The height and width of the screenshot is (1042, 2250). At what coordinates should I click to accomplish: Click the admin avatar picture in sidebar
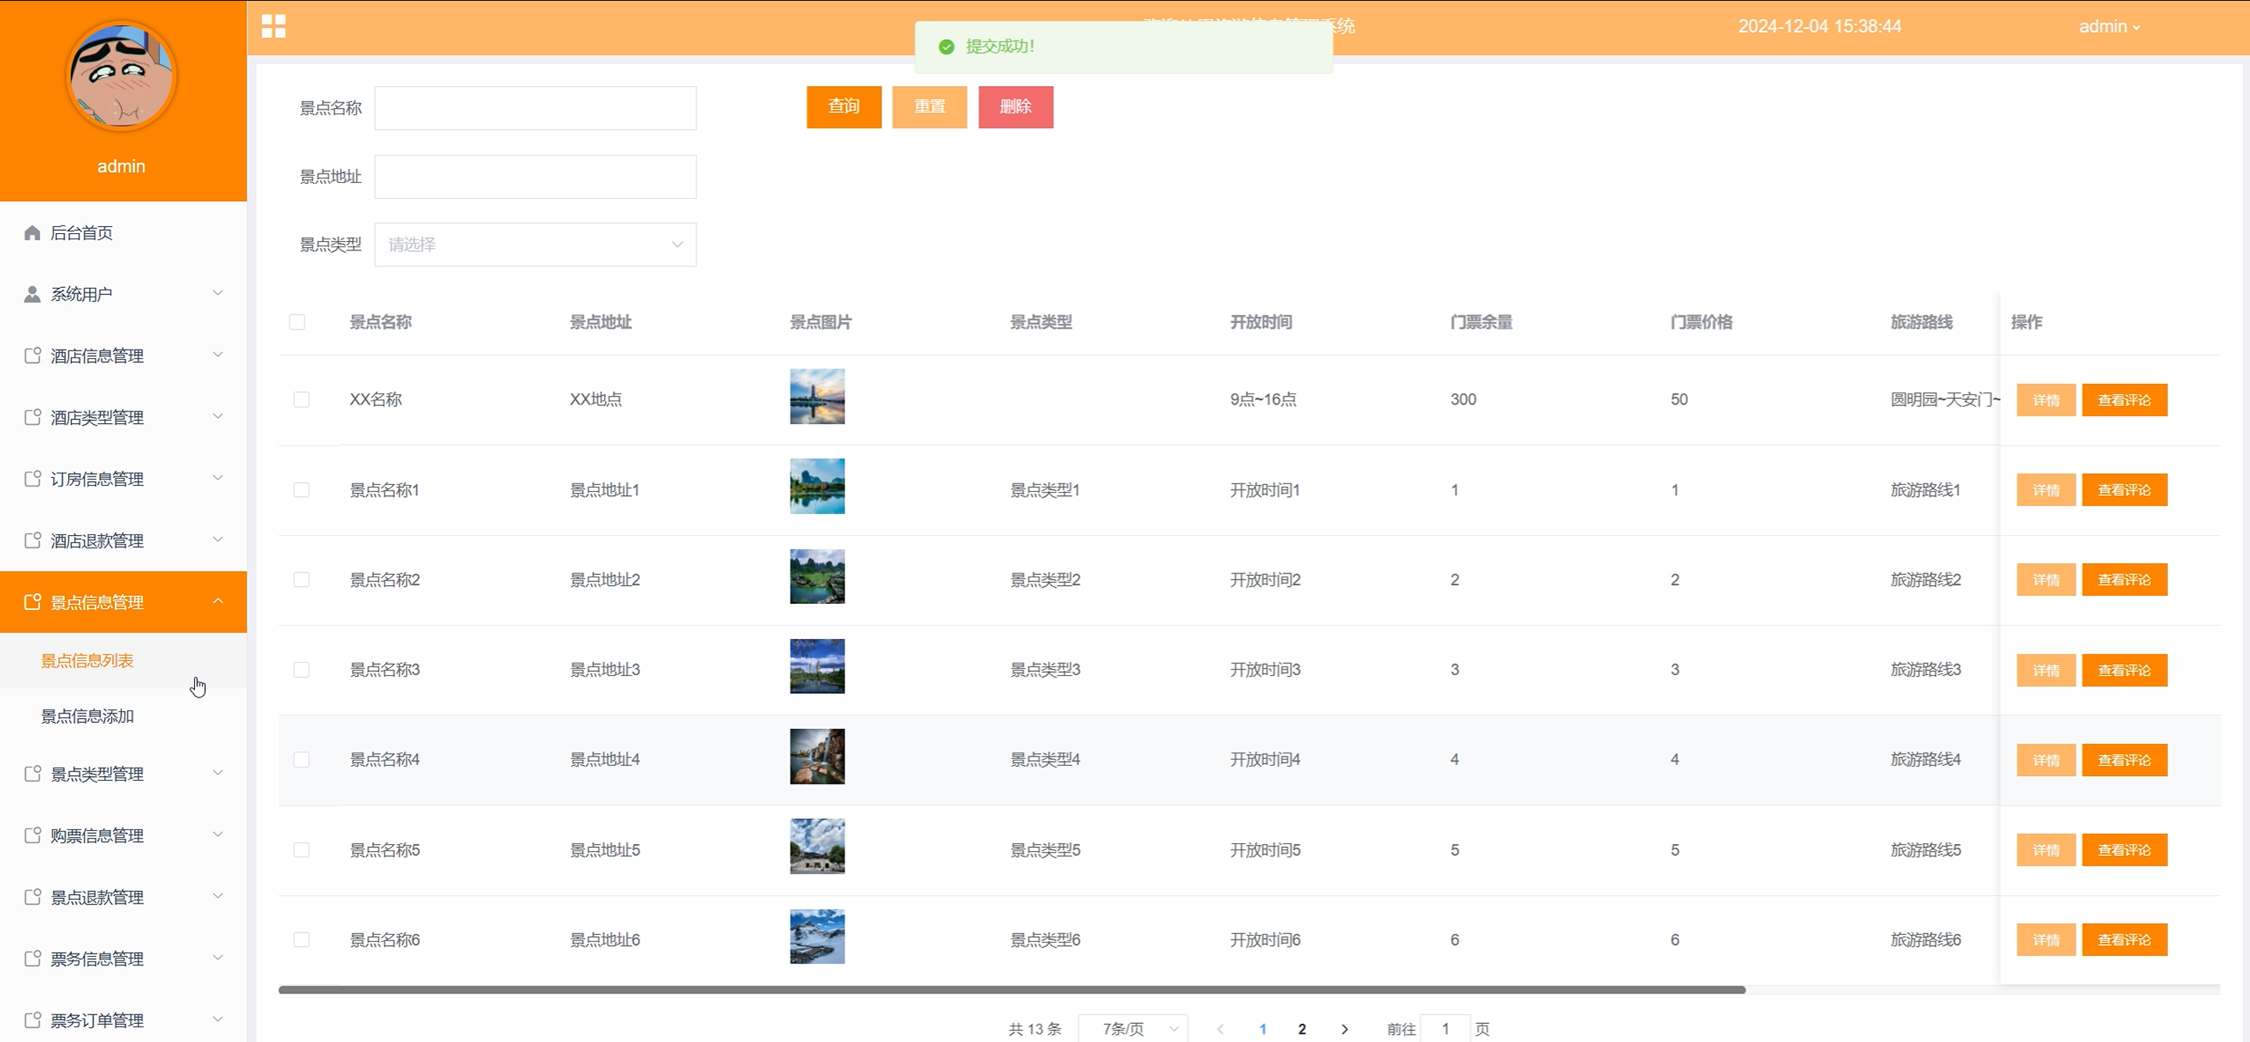coord(121,77)
